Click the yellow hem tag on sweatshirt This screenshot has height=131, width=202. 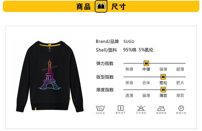pyautogui.click(x=35, y=109)
